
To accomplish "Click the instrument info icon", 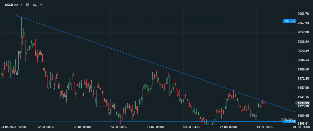I will [x=27, y=5].
